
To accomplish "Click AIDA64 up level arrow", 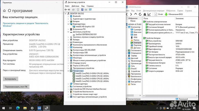I will 135,14.
